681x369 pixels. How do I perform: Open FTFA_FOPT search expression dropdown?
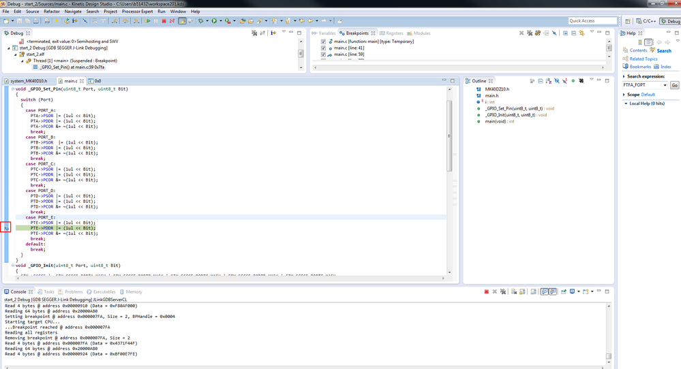coord(665,85)
